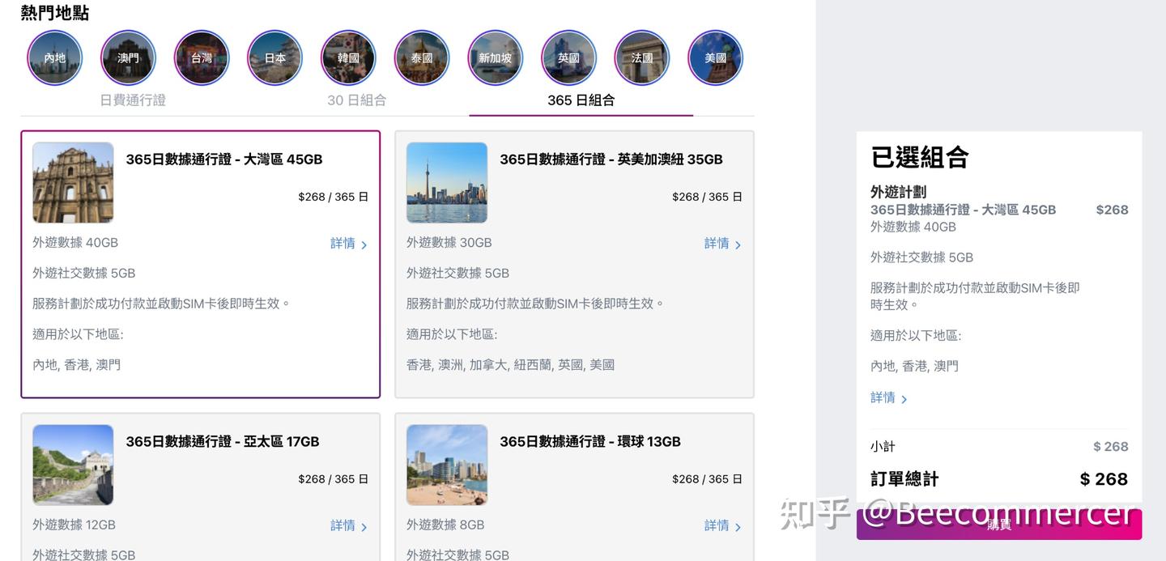Click the 小計 $ 268 subtotal amount

tap(1110, 447)
